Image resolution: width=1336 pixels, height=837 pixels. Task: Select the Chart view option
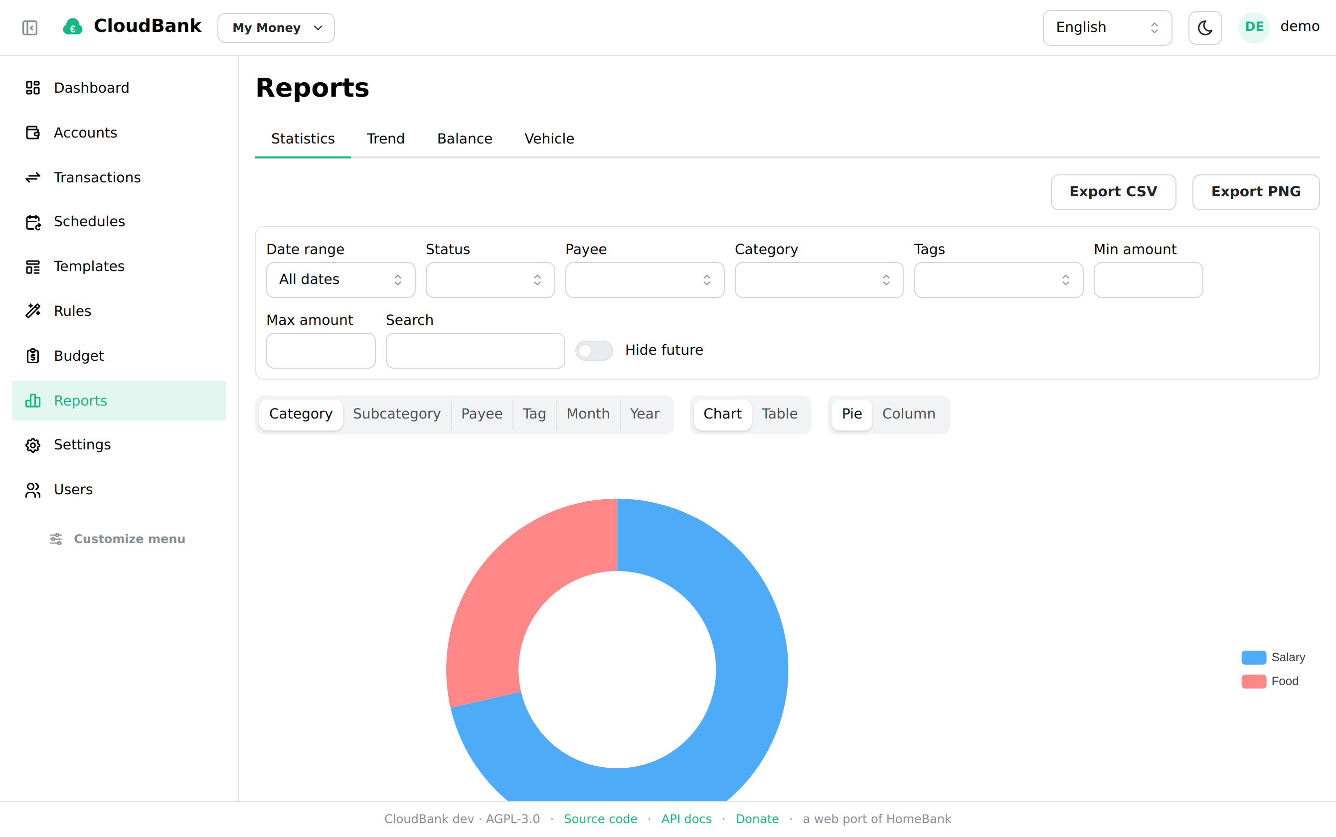point(722,414)
